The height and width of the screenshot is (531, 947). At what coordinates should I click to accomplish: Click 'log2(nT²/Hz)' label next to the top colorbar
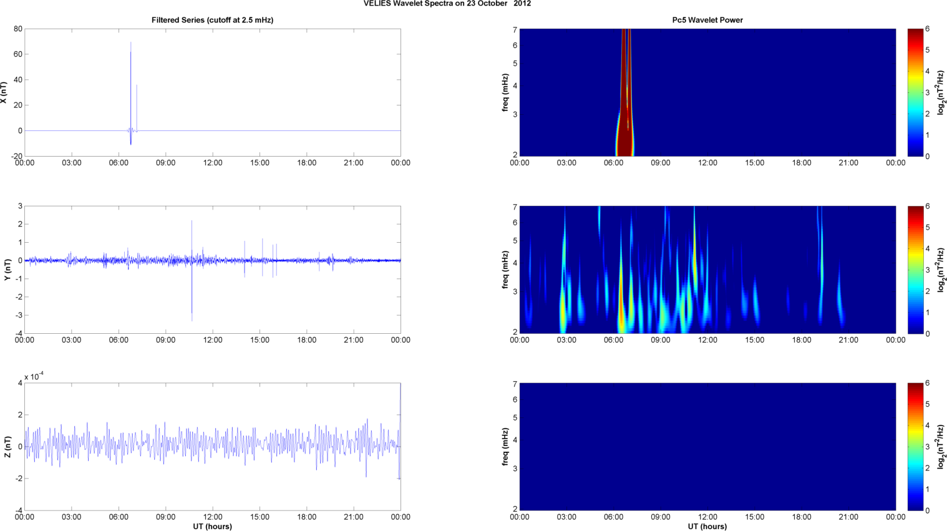coord(941,92)
